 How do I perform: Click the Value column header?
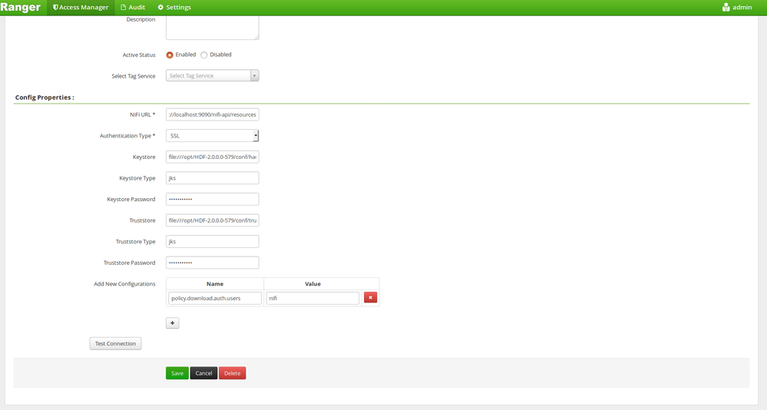pyautogui.click(x=312, y=284)
